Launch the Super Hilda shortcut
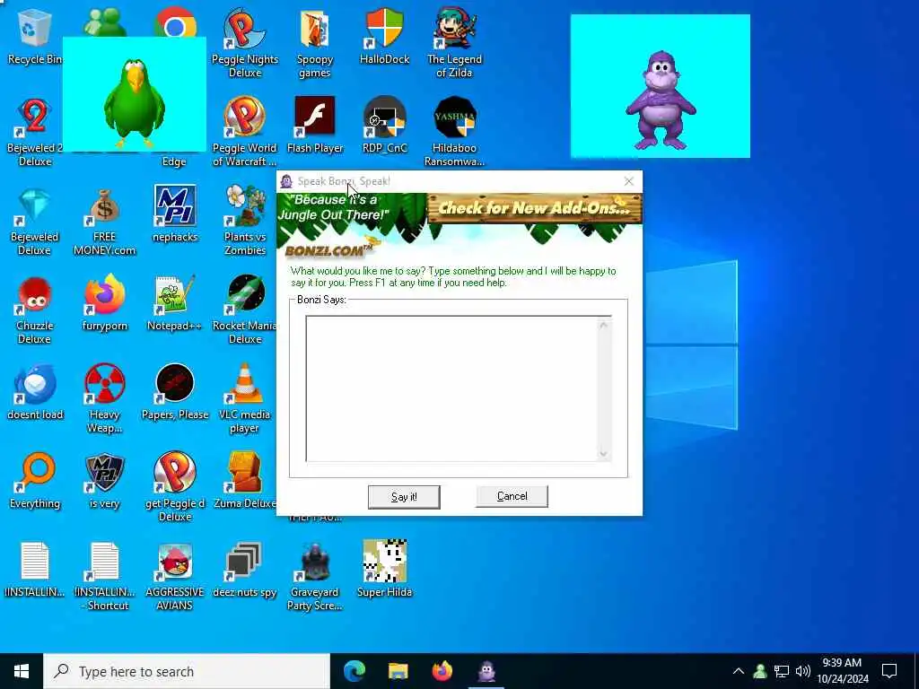The image size is (919, 689). click(x=384, y=563)
